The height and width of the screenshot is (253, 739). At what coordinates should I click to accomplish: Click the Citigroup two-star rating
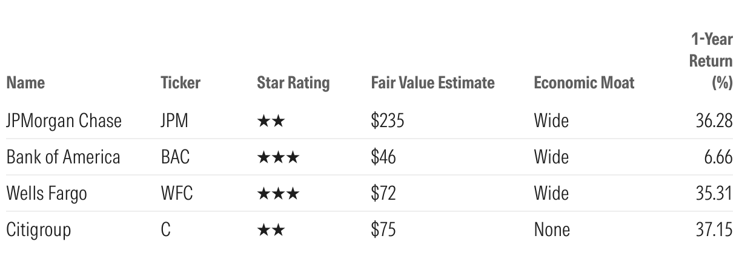[271, 231]
